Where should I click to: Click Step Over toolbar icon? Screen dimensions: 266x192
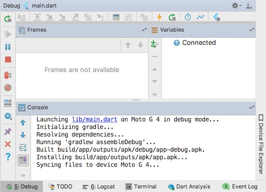(37, 17)
